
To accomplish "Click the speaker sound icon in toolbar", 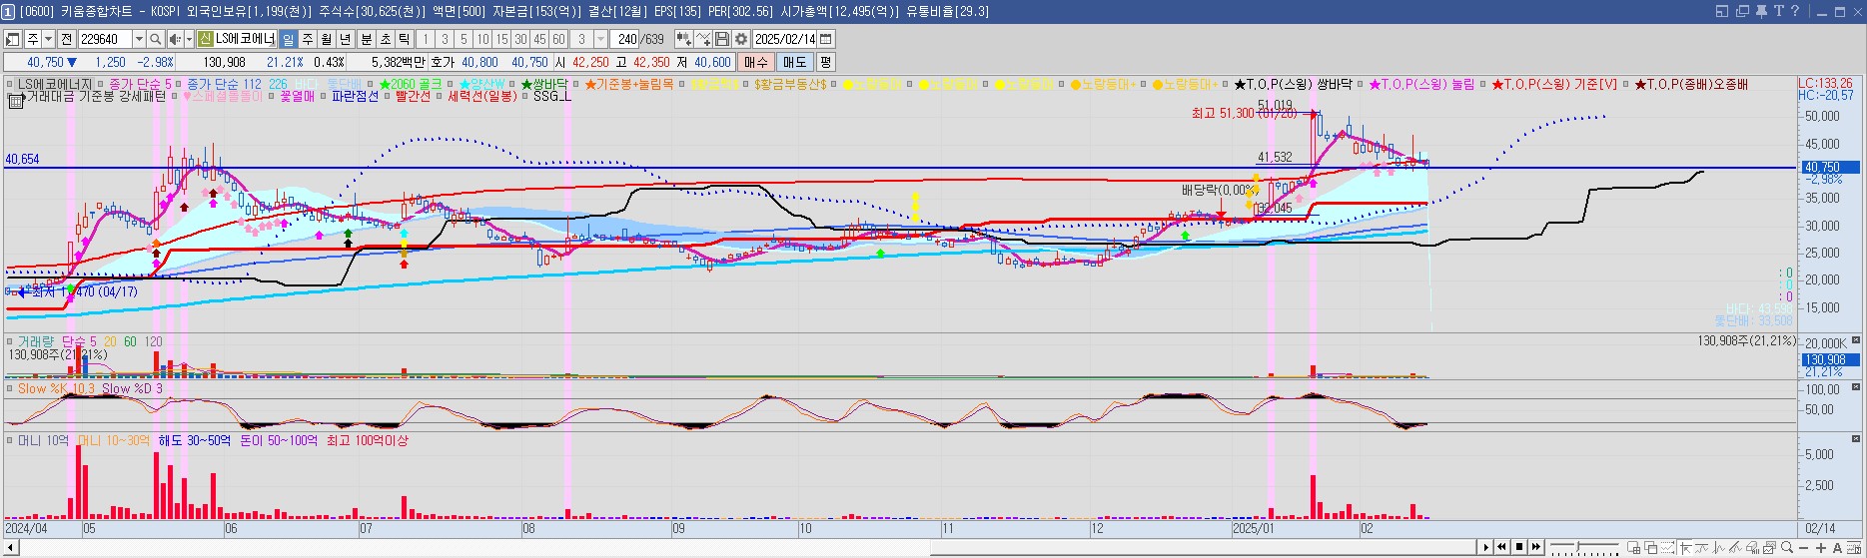I will (175, 39).
